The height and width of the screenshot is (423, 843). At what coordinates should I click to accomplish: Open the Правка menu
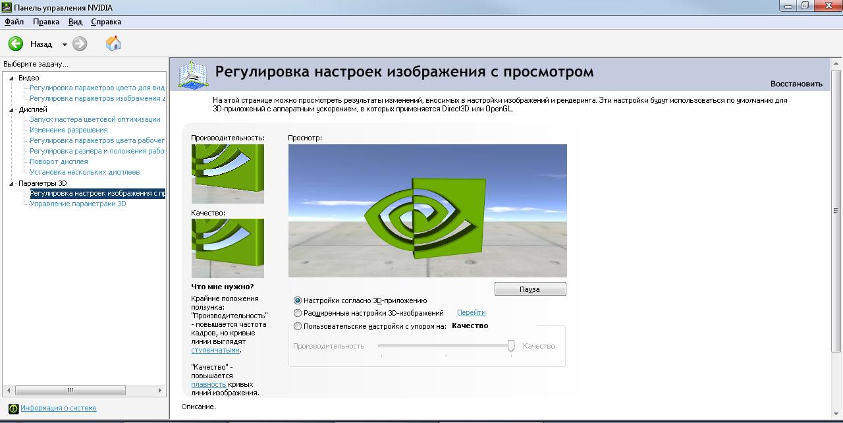[46, 22]
